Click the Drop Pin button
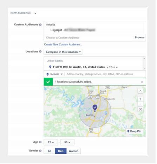Screen dimensions: 157x164 (x=134, y=131)
